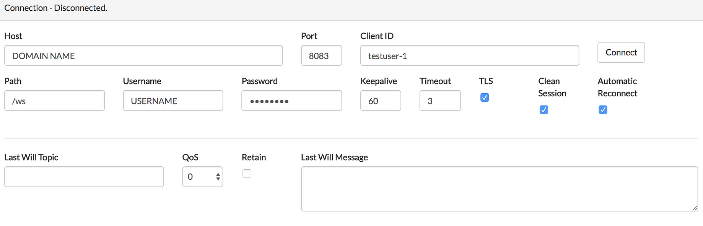Toggle the Clean Session checkbox
703x226 pixels.
(544, 110)
